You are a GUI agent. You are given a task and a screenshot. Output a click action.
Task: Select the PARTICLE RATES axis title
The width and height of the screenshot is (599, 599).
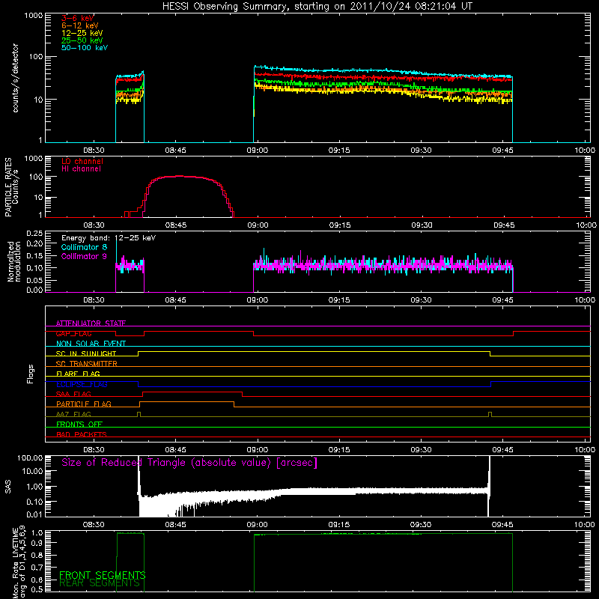(8, 187)
